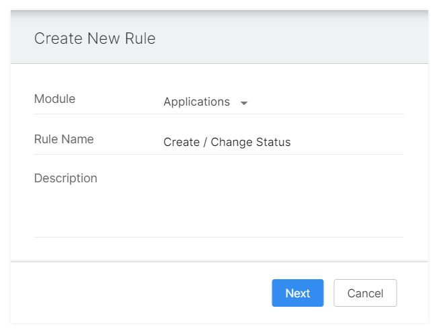Click the word 'Rule' in dialog title
This screenshot has height=333, width=439.
coord(141,38)
